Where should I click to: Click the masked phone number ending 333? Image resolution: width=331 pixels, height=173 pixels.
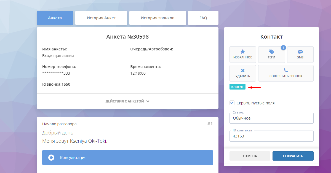point(56,73)
